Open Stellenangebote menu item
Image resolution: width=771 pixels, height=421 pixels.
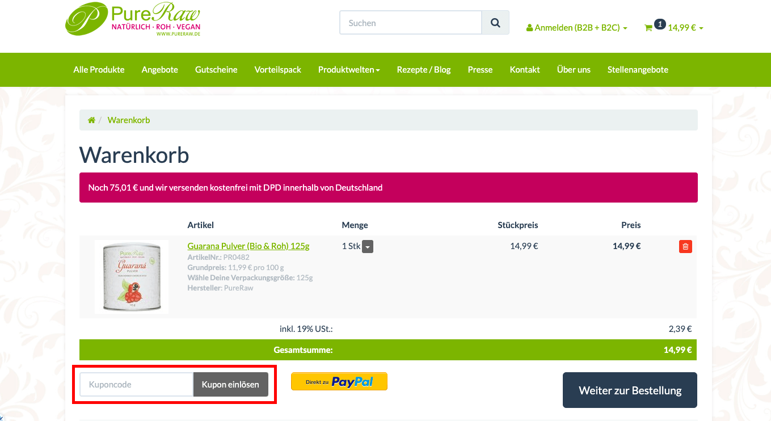[x=638, y=70]
